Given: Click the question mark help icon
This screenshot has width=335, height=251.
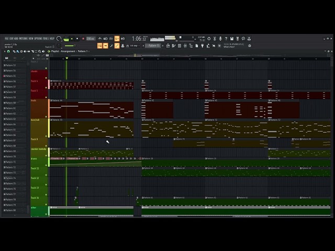Looking at the screenshot, I should coord(226,39).
